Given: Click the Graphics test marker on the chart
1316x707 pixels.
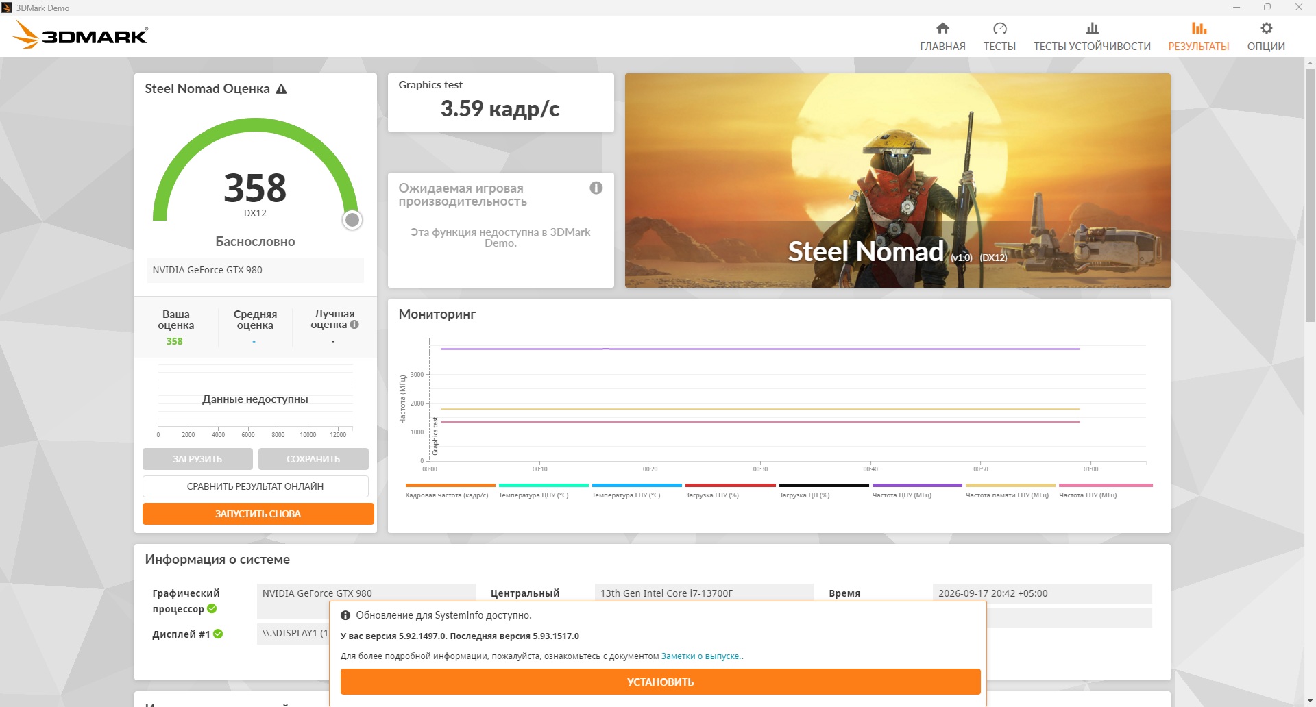Looking at the screenshot, I should click(435, 436).
